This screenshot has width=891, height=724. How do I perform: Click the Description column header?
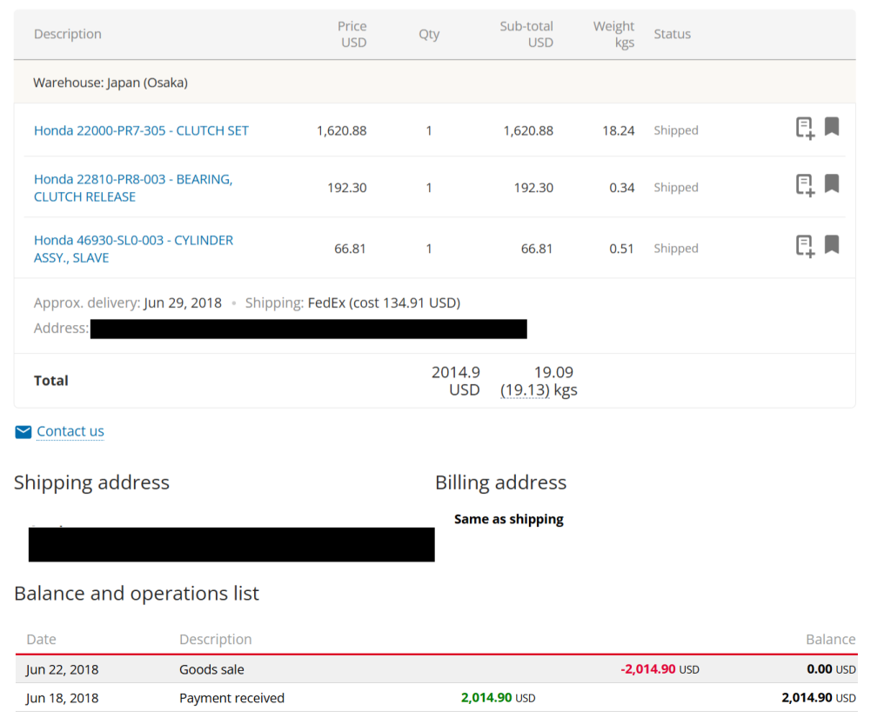(x=68, y=34)
